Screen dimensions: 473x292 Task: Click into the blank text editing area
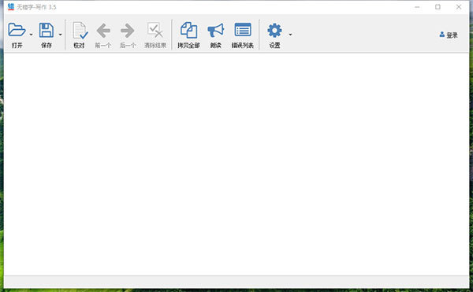tap(236, 164)
